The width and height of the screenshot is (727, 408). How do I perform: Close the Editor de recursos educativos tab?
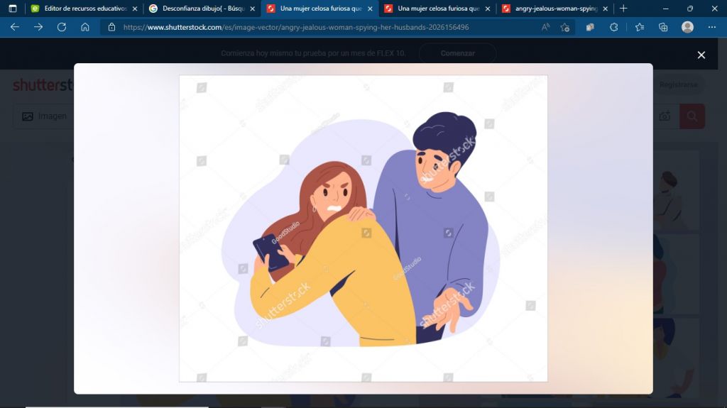point(135,9)
